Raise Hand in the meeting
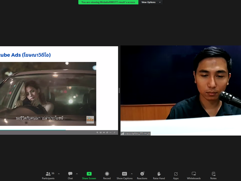 pos(159,176)
